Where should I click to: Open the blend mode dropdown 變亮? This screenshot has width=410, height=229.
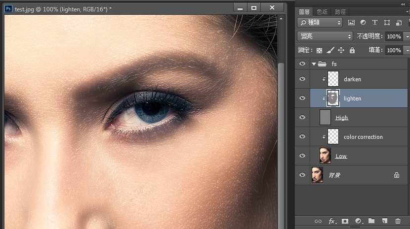[325, 36]
